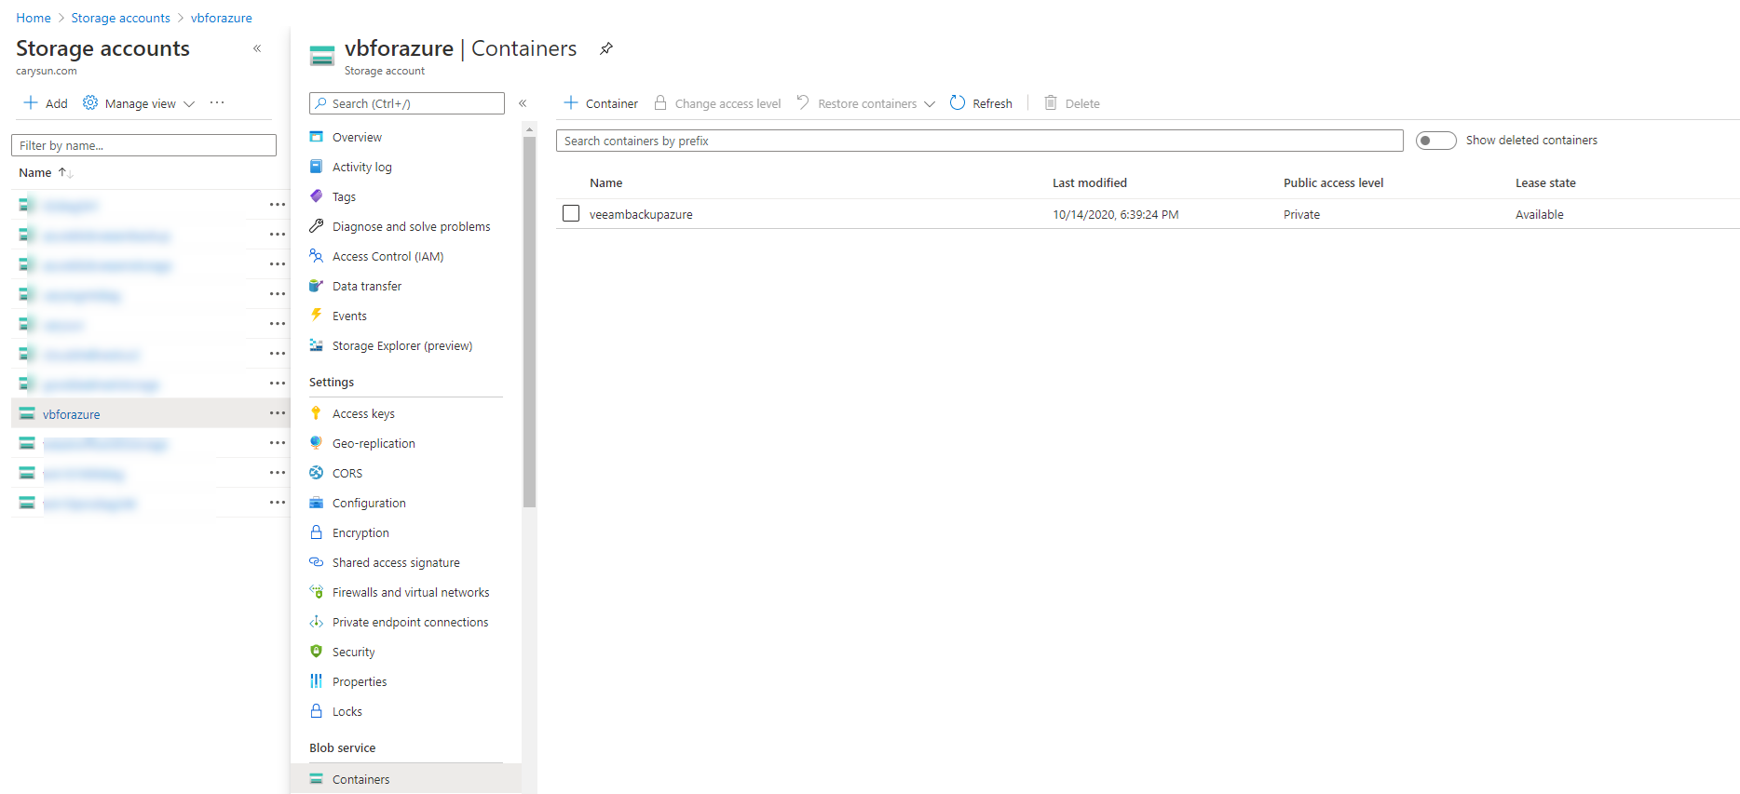
Task: Expand the Restore containers dropdown
Action: point(929,104)
